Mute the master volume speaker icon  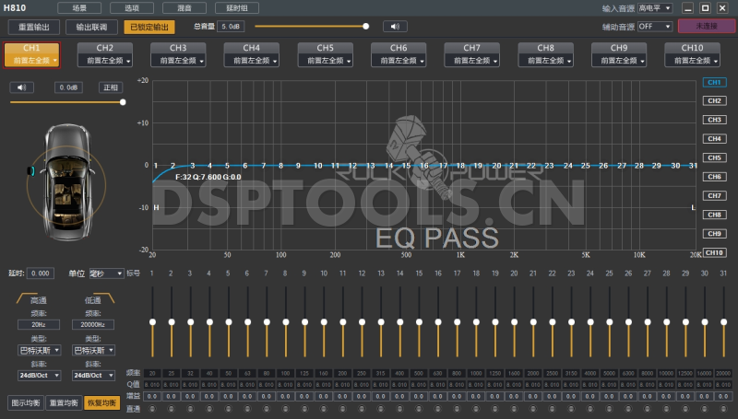click(x=394, y=27)
